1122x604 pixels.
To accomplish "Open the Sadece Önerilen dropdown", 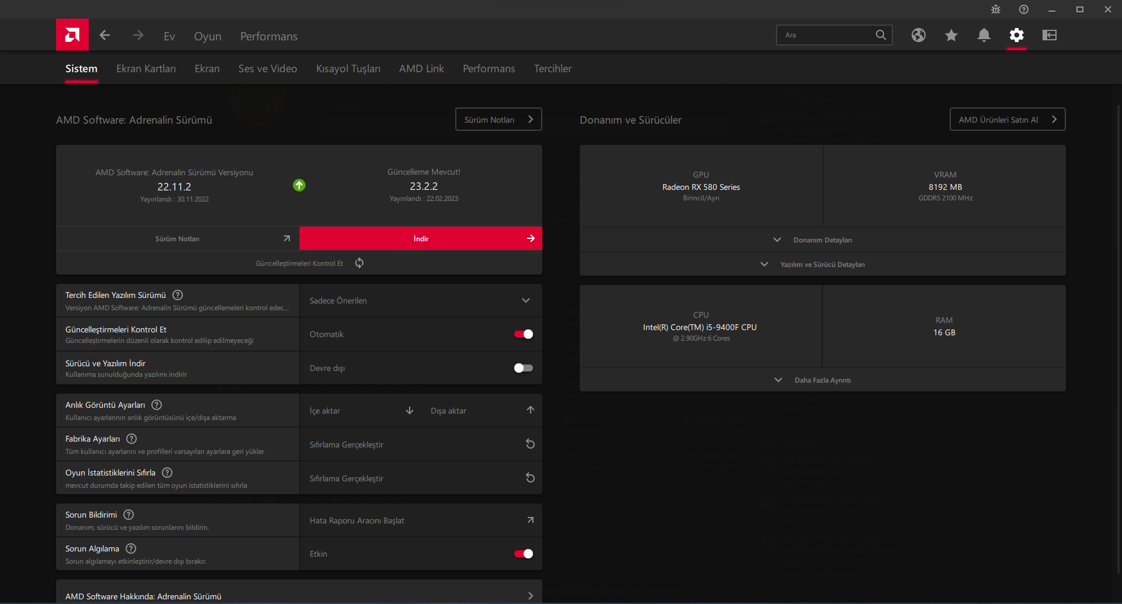I will [421, 301].
